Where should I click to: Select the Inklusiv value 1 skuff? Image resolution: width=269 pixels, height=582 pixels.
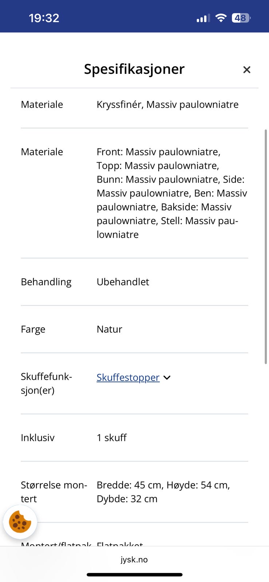(x=111, y=438)
